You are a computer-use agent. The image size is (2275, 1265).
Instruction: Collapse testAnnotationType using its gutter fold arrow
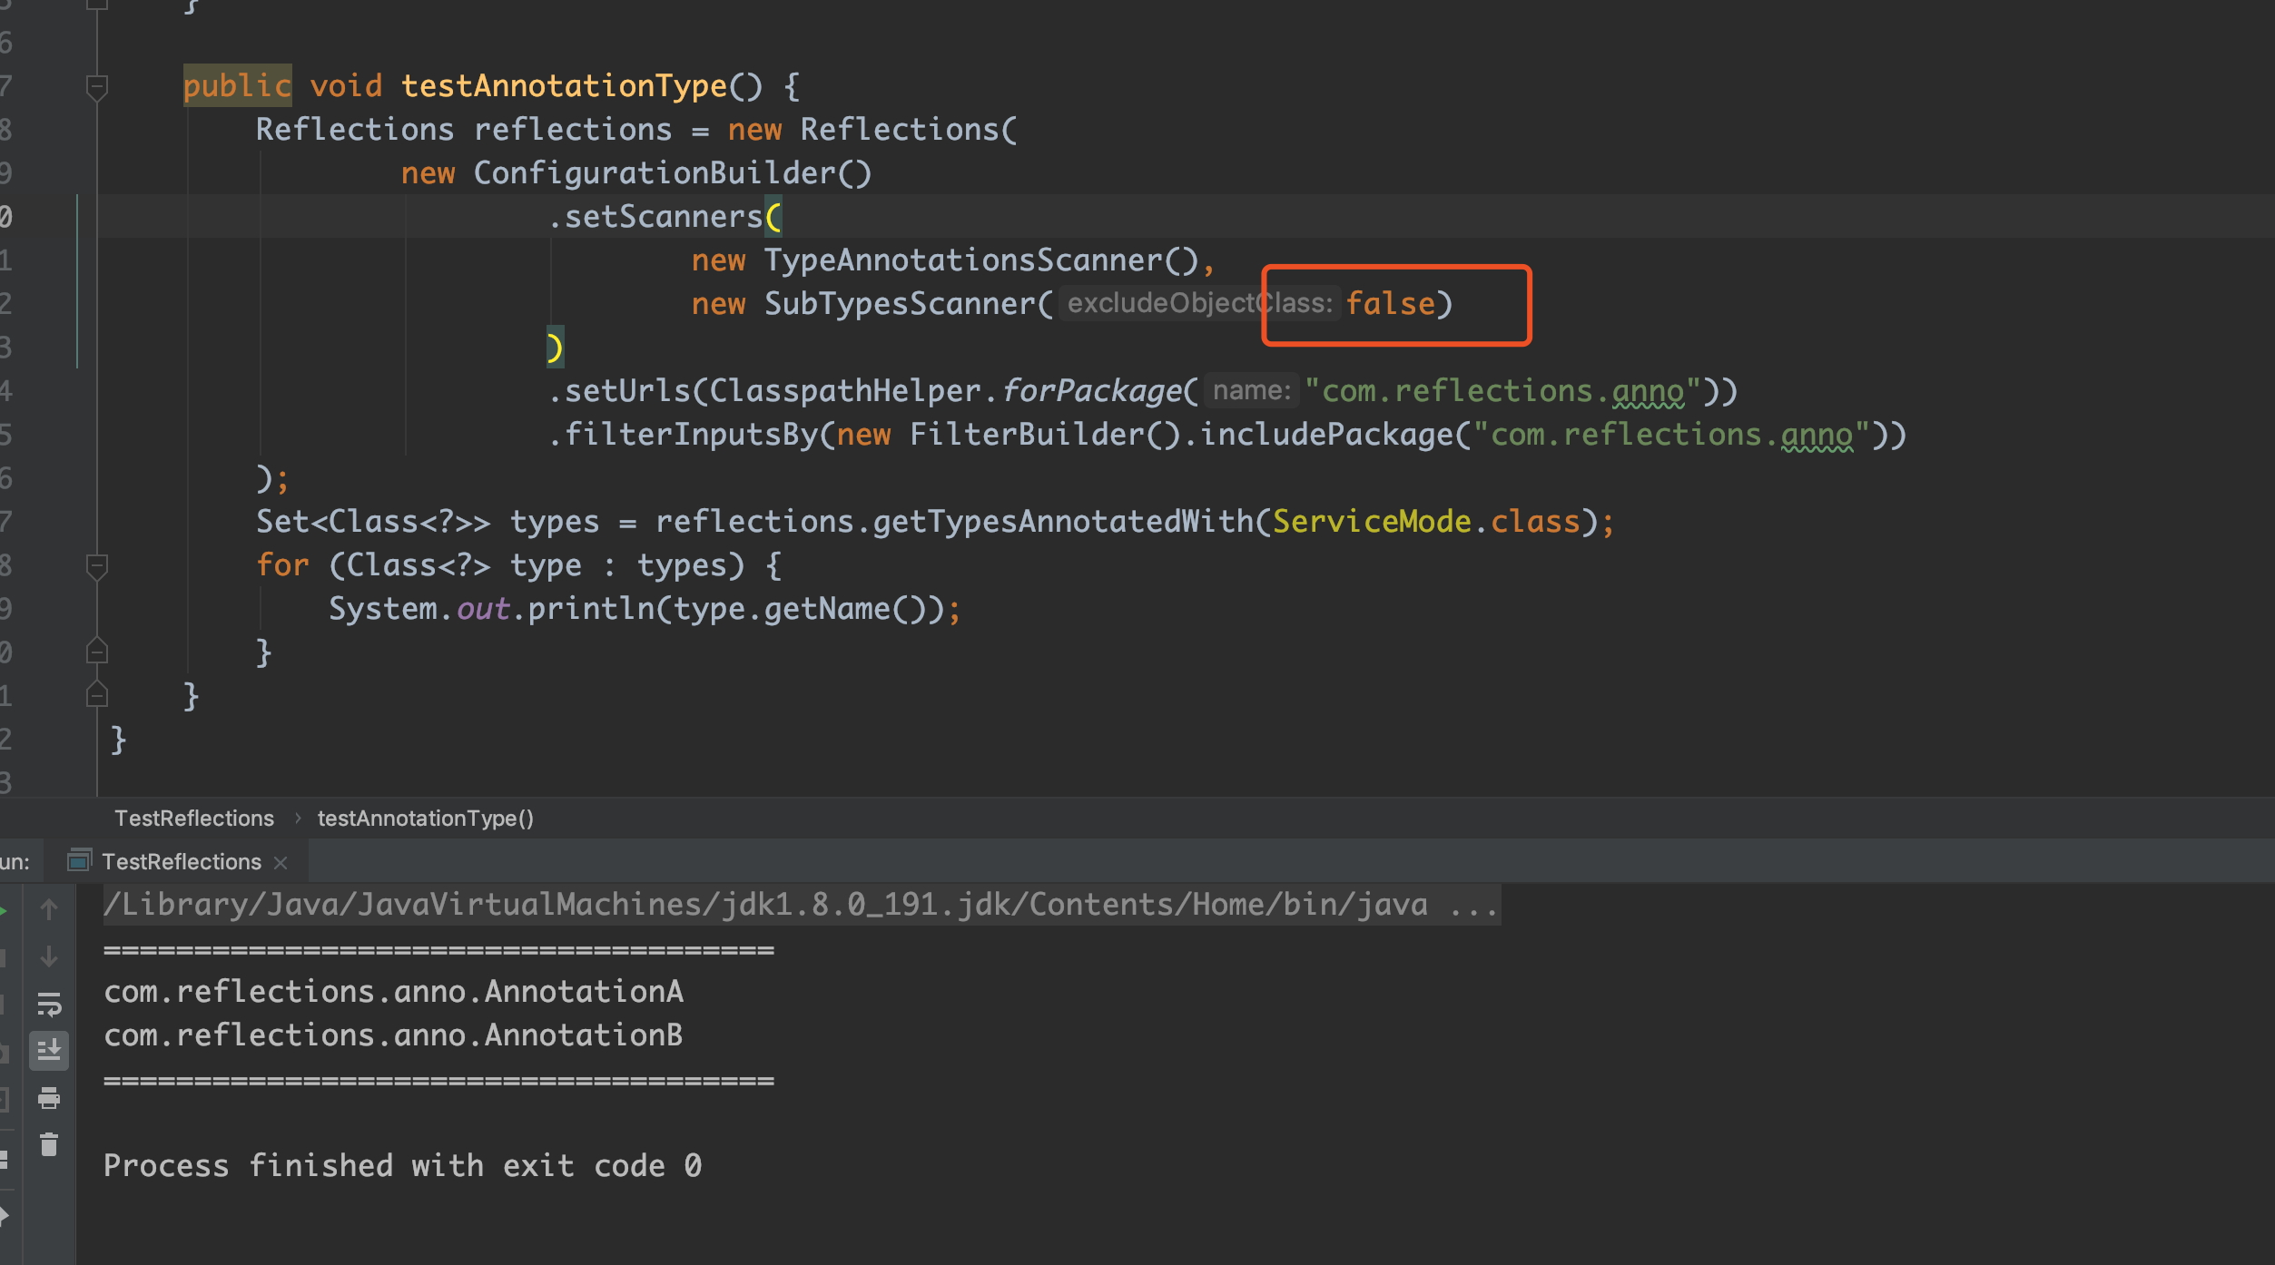coord(97,84)
